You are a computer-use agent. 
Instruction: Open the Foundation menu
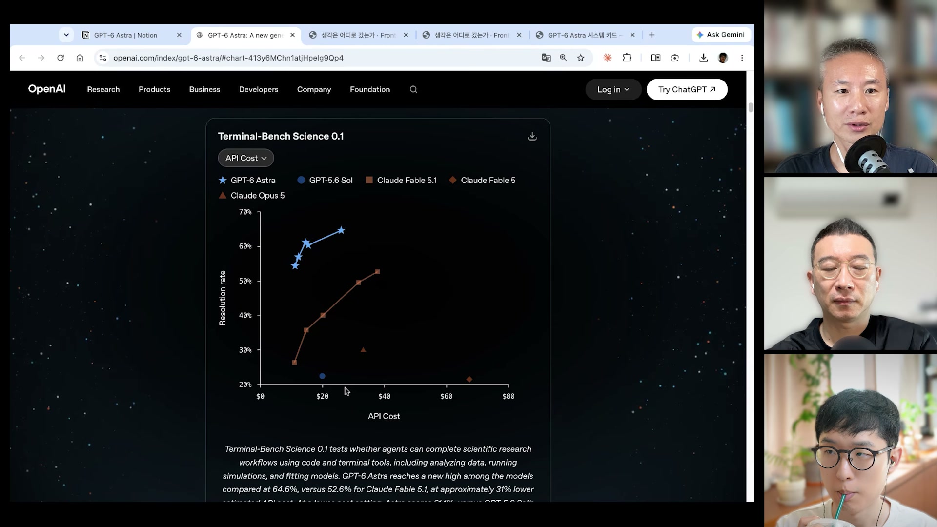370,89
